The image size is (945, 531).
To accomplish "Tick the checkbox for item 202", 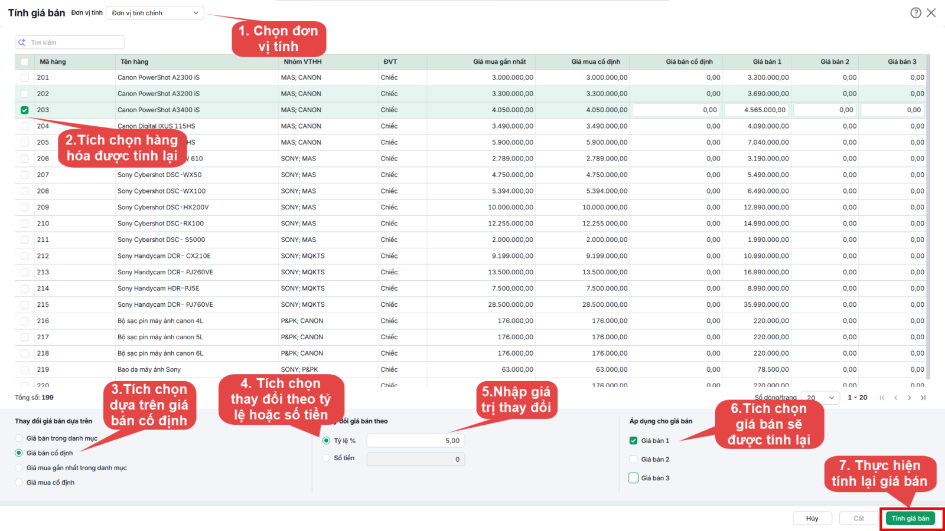I will (x=24, y=94).
